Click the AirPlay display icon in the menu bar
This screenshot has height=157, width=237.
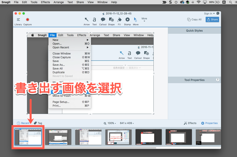click(x=205, y=2)
